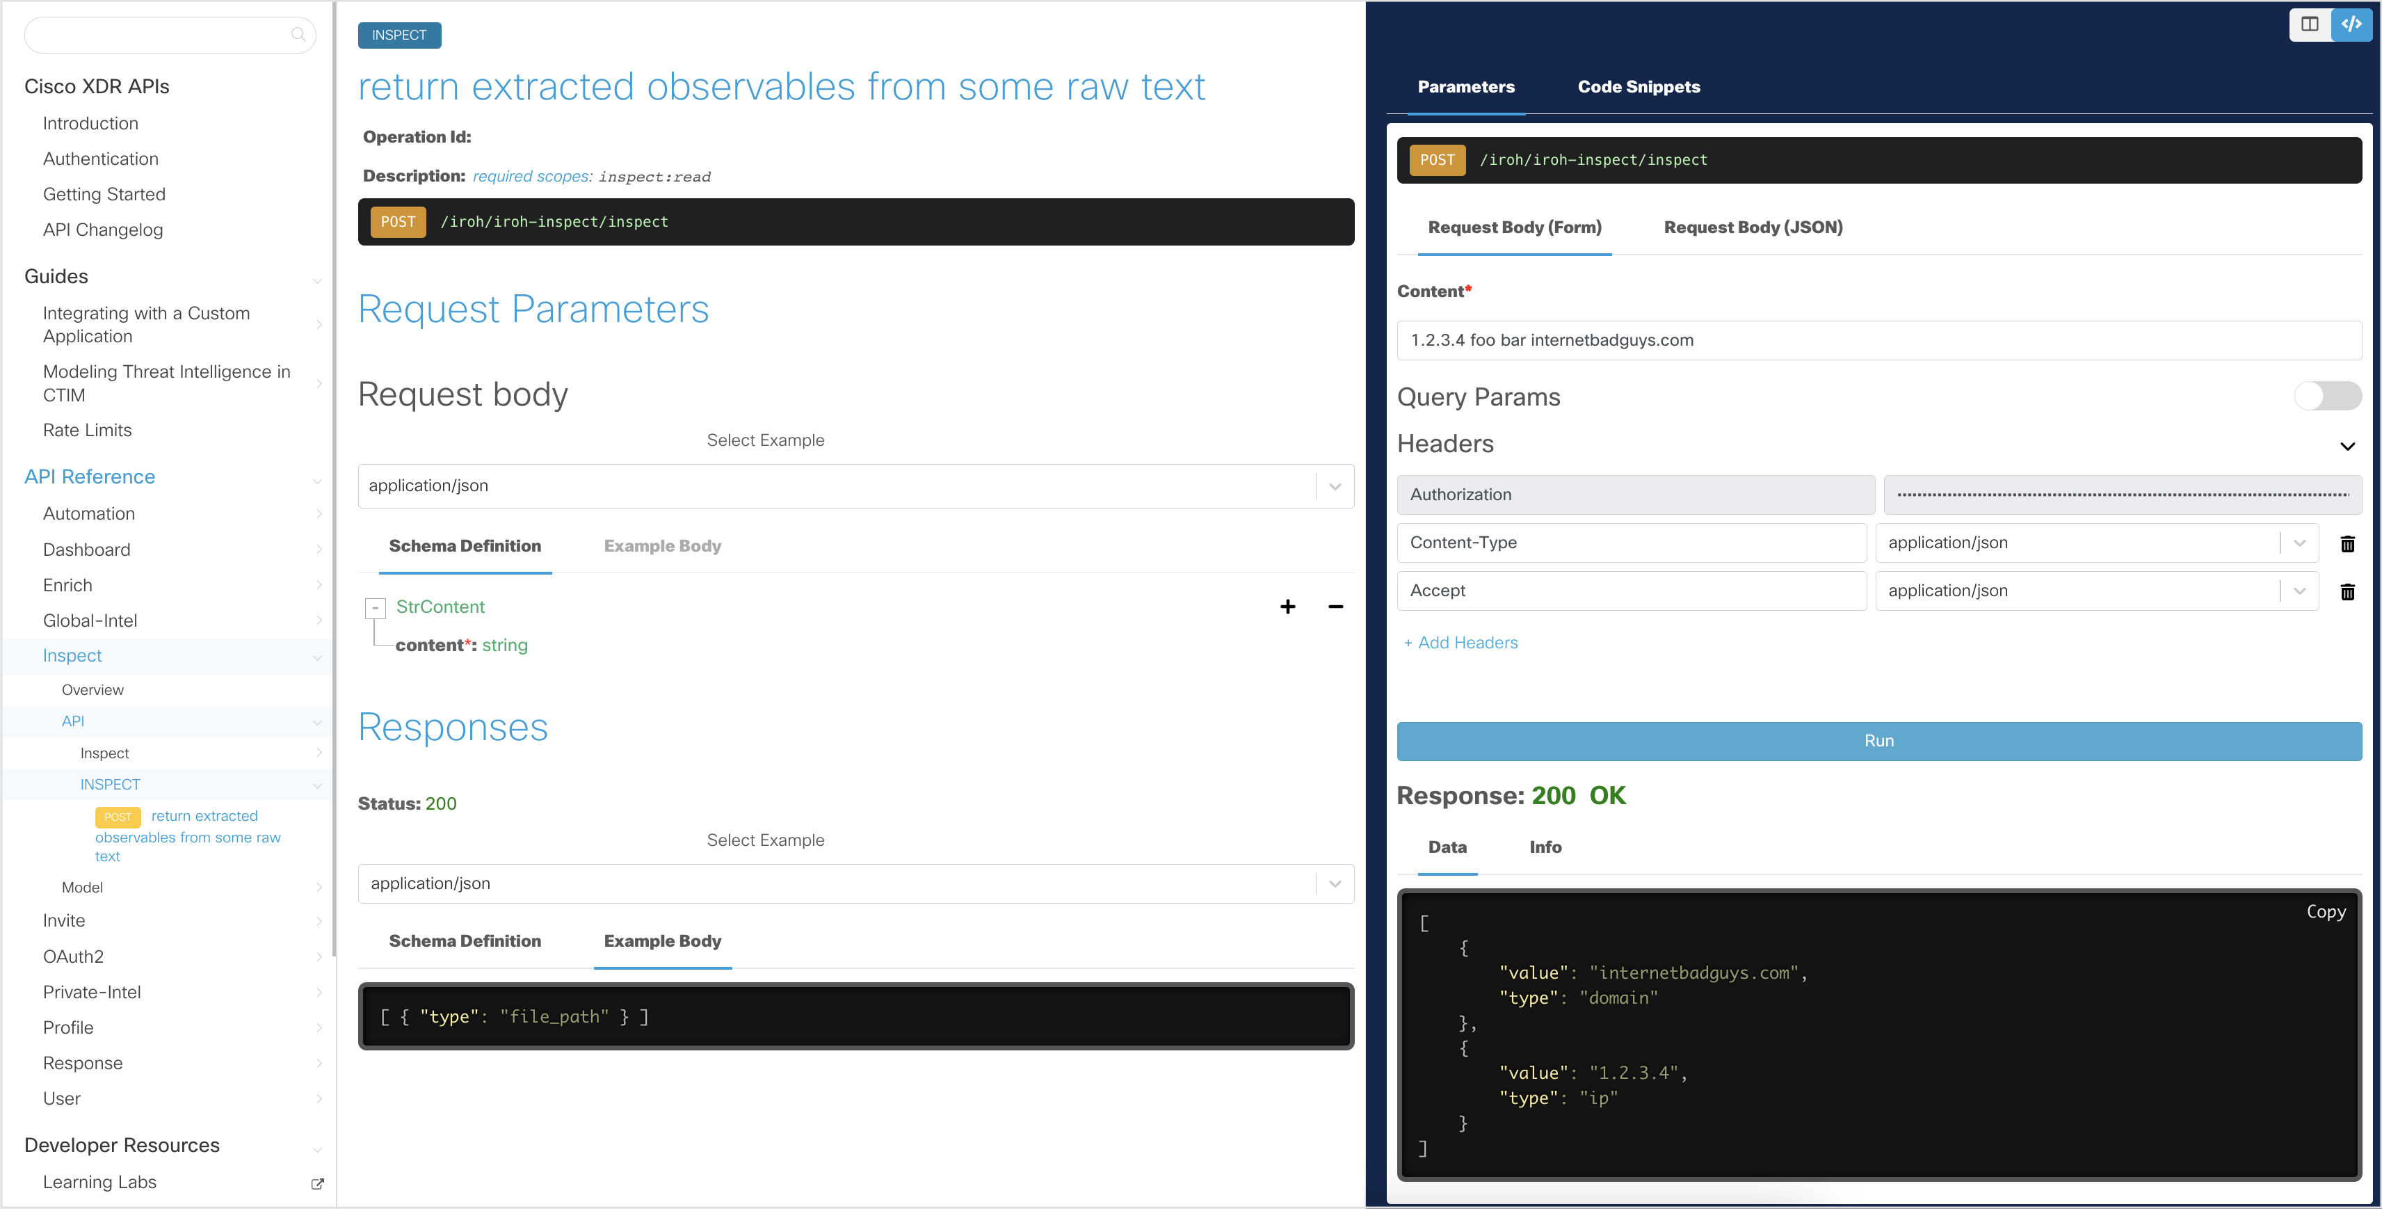
Task: Open Learning Labs external link icon
Action: pos(317,1183)
